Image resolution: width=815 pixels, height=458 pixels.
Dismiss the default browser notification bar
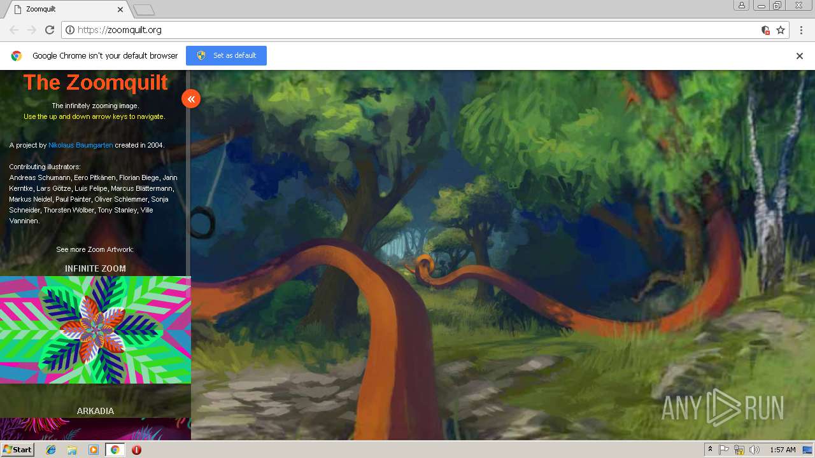point(800,56)
